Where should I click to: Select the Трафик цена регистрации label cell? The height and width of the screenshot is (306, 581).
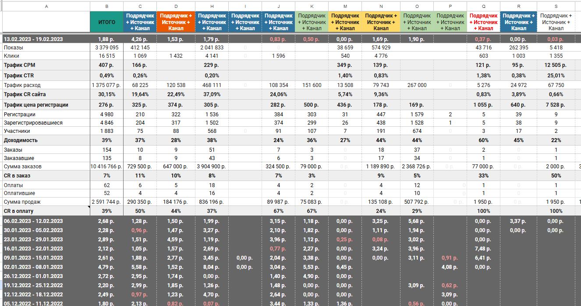[36, 105]
